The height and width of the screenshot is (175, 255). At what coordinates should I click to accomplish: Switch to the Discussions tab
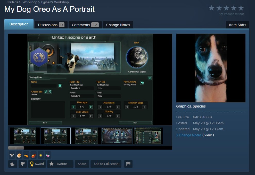pos(51,25)
